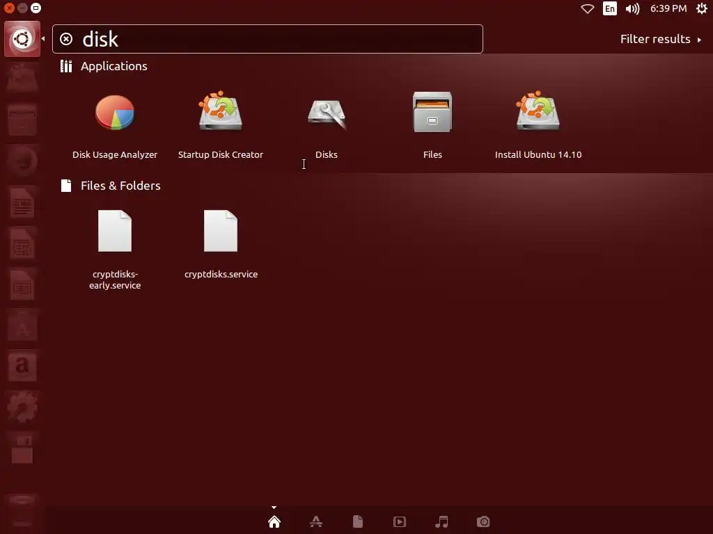This screenshot has width=713, height=534.
Task: Open Firefox from the launcher
Action: [22, 161]
